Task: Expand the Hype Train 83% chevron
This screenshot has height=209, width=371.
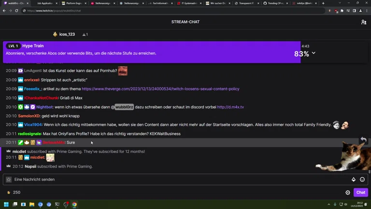Action: (x=314, y=53)
